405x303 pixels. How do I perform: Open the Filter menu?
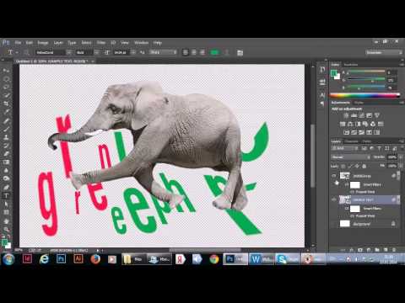coord(101,43)
